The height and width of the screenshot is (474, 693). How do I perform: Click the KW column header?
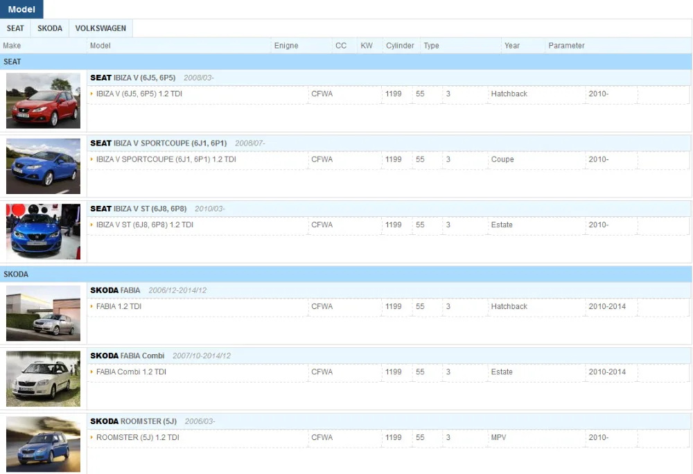(367, 46)
